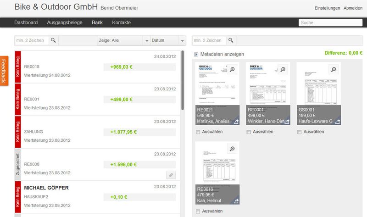Tick Auswählen under the RE0021 invoice
The height and width of the screenshot is (217, 367).
point(198,132)
